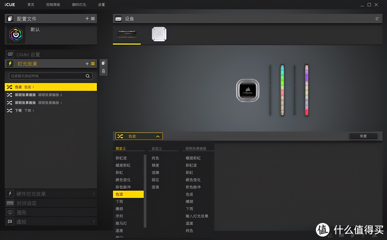
Task: Choose 彩色脉冲 in the 预定义 column
Action: click(123, 187)
